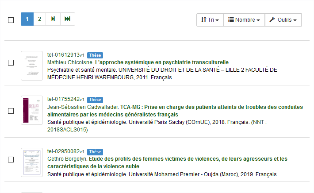Go to the next results page icon
Viewport: 314px width, 193px height.
[53, 19]
